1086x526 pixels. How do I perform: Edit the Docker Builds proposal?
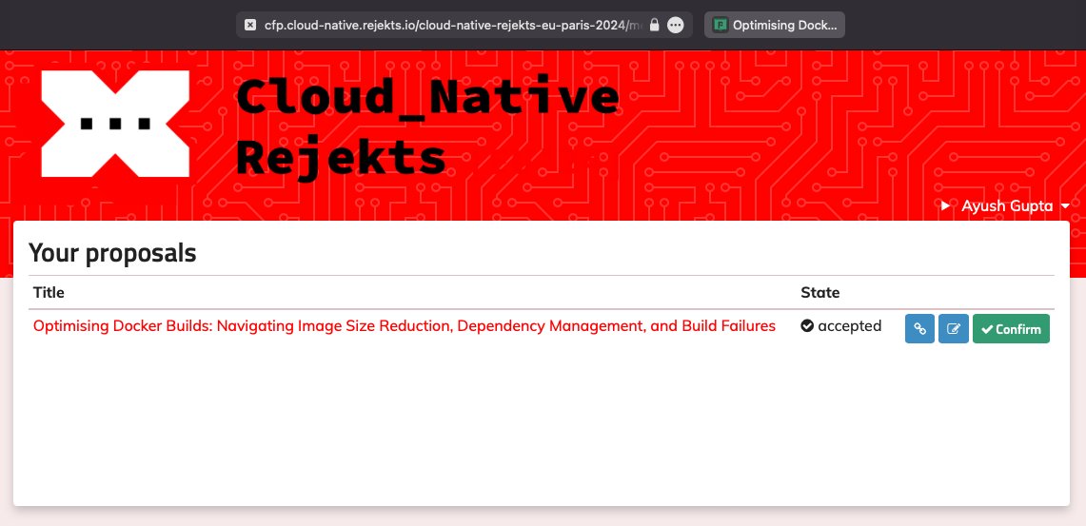pos(953,329)
